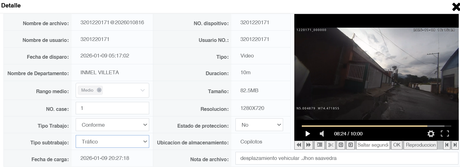Click the Copilotos storage location value
460x168 pixels.
click(251, 142)
